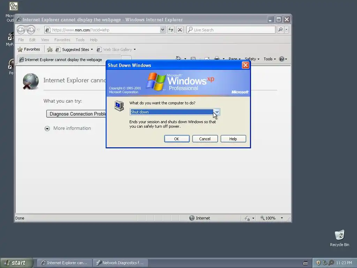This screenshot has width=357, height=268.
Task: Click the Live Search input box
Action: [231, 30]
